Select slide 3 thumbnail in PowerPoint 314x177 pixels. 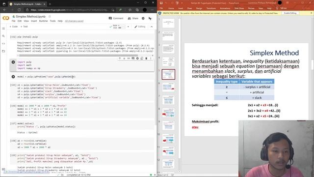168,49
